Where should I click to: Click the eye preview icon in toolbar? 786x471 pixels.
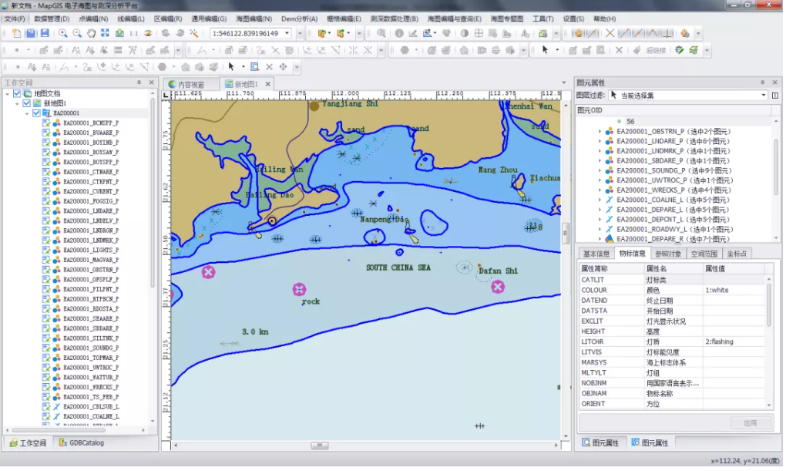pos(148,34)
